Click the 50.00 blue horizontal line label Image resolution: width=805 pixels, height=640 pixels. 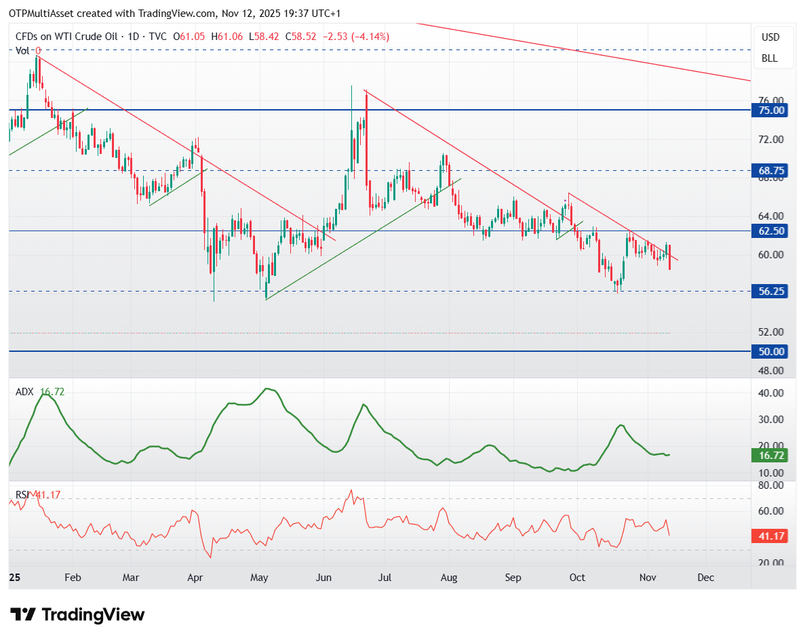(x=772, y=351)
